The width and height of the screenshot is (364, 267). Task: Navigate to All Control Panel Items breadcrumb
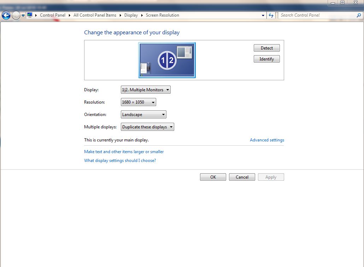[x=95, y=15]
